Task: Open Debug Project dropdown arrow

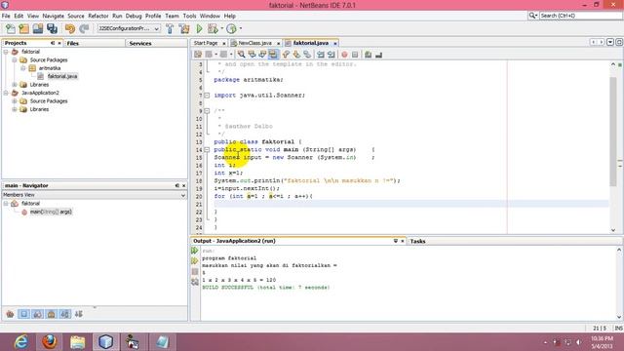Action: (x=222, y=28)
